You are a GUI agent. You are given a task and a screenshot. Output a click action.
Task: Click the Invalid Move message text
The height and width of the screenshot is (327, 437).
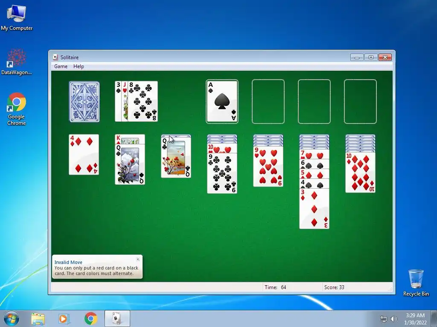[96, 270]
